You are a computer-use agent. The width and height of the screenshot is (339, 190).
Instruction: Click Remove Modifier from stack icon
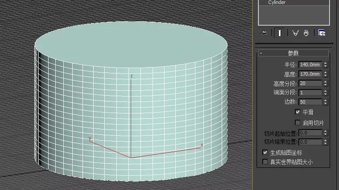[306, 33]
